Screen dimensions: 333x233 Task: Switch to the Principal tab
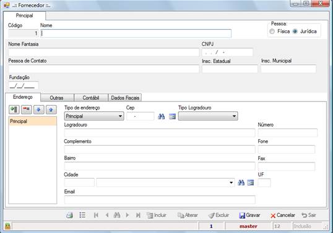pos(24,15)
